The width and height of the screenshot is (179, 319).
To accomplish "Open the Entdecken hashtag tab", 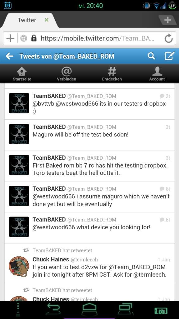I will click(x=112, y=74).
